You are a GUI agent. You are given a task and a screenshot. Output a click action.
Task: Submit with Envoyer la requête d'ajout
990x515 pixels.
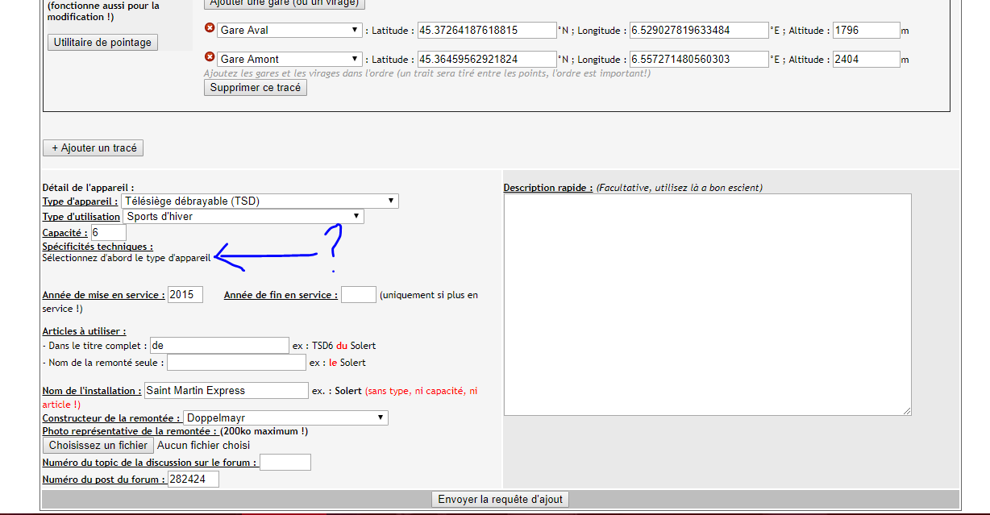coord(500,500)
